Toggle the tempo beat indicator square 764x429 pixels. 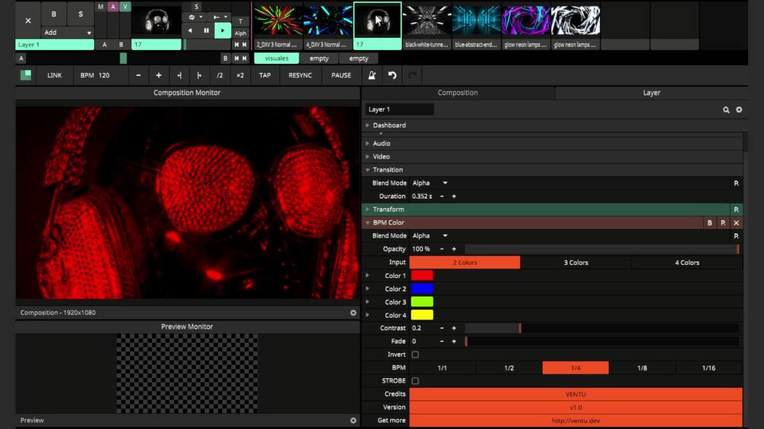pos(26,75)
